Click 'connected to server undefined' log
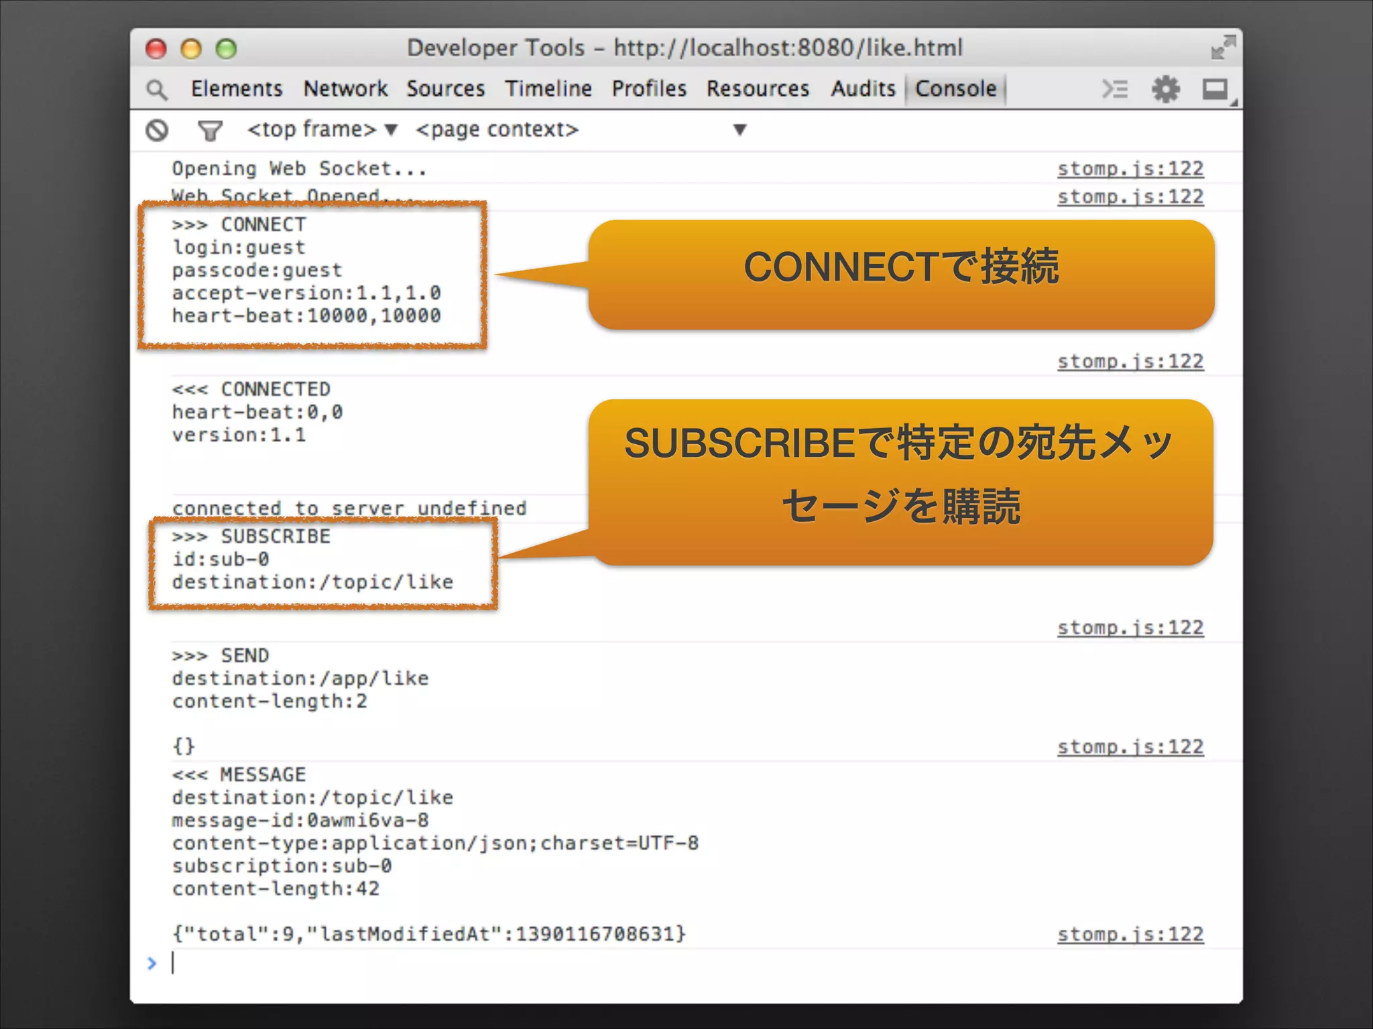Screen dimensions: 1373x1029 pos(349,508)
